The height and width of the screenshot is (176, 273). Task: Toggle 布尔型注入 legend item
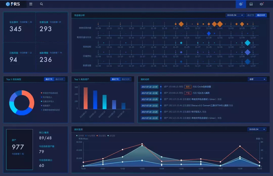46,97
